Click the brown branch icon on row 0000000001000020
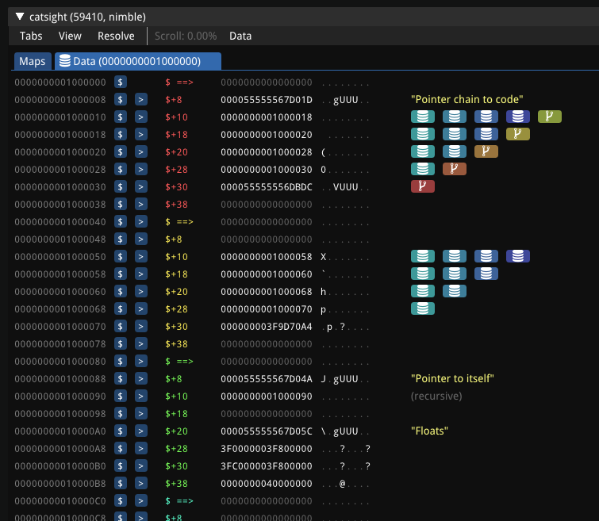The width and height of the screenshot is (599, 521). tap(486, 151)
